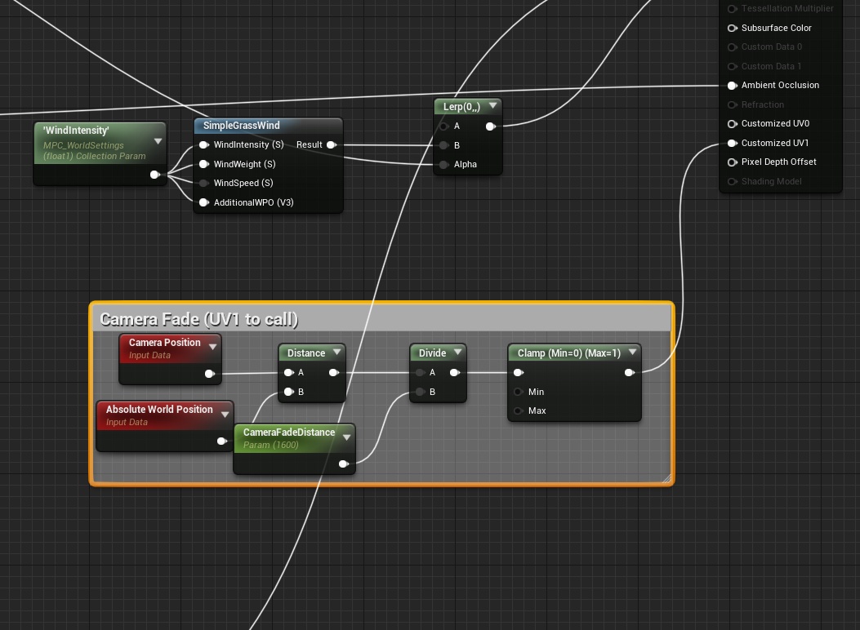Select the output pin of CameraFadeDistance param
The height and width of the screenshot is (630, 860).
344,464
